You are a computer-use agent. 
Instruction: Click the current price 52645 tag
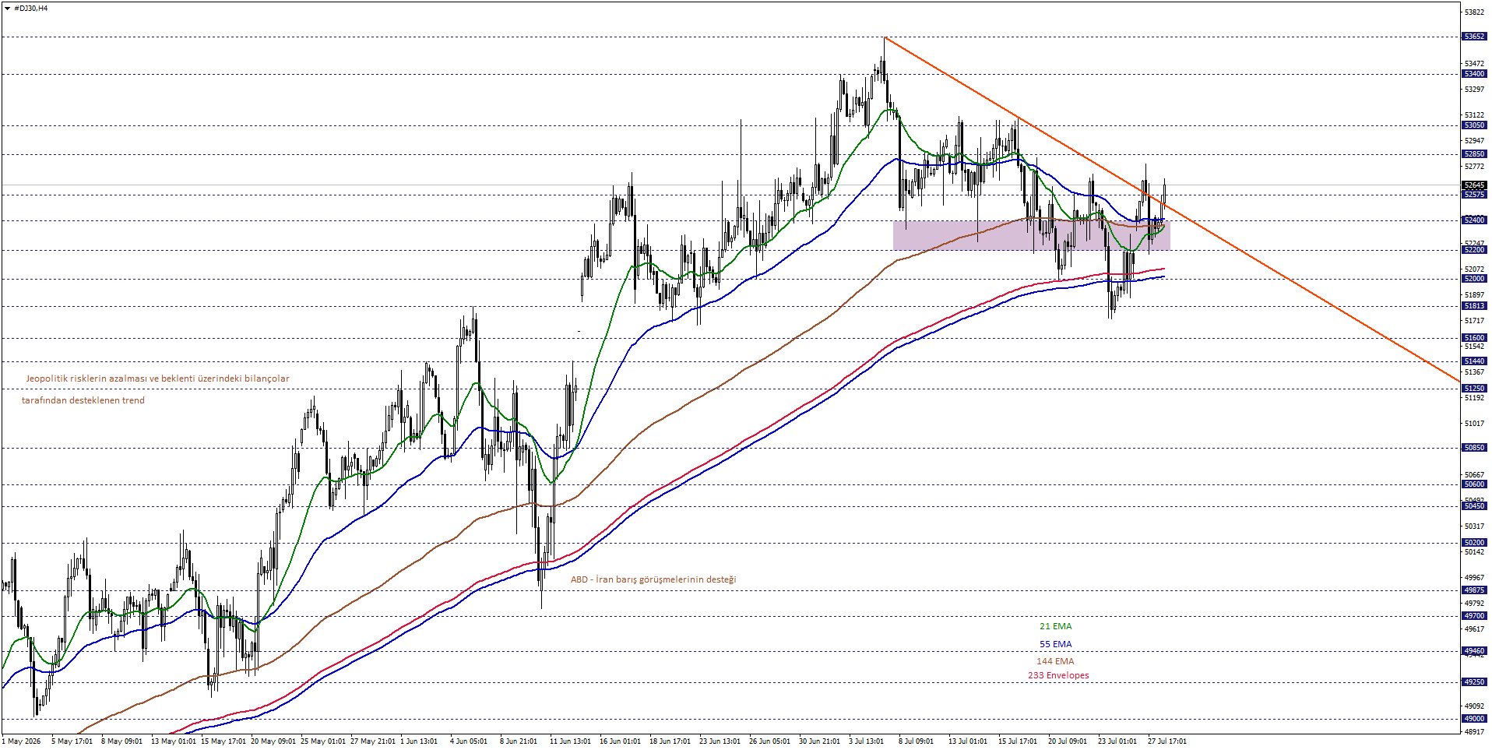pos(1474,185)
